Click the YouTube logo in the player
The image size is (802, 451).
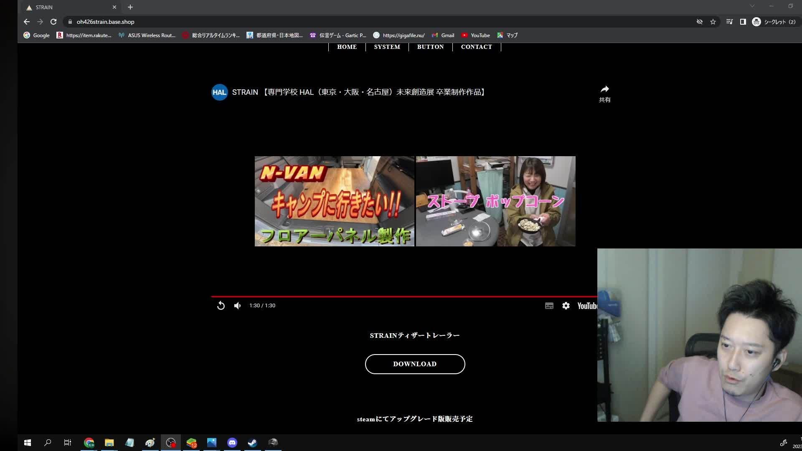586,305
